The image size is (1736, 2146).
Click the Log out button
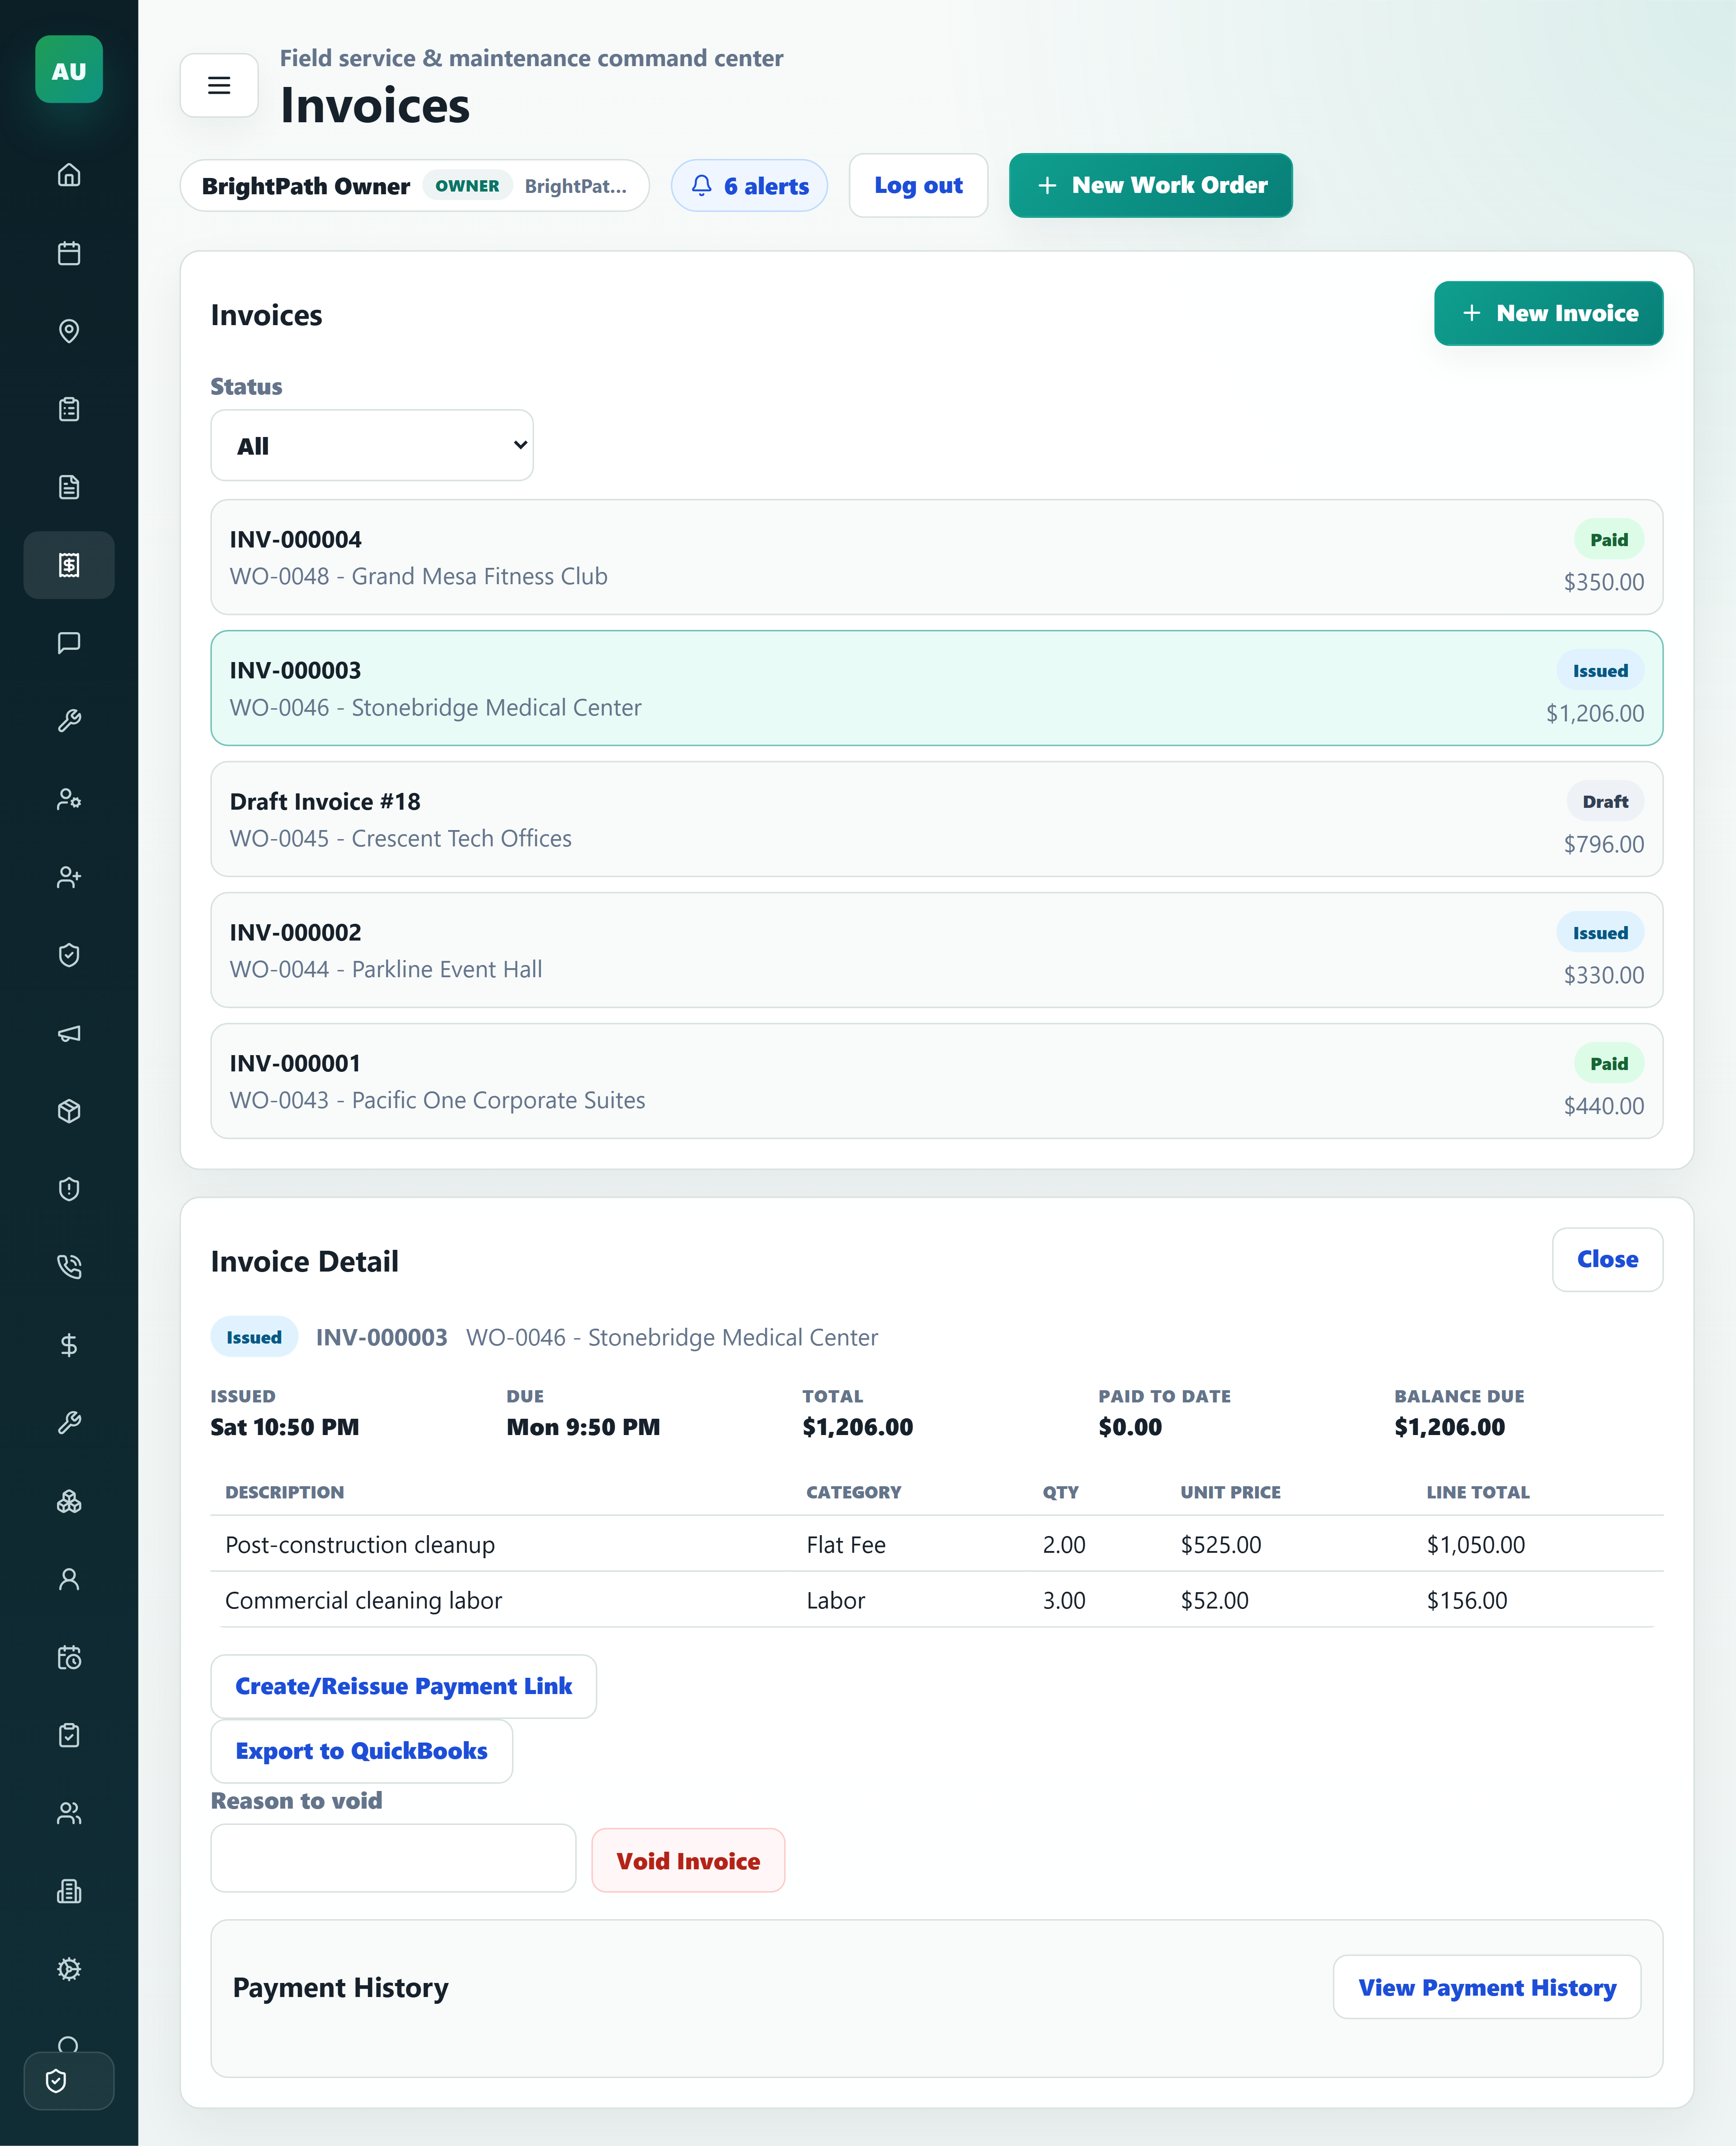click(918, 185)
